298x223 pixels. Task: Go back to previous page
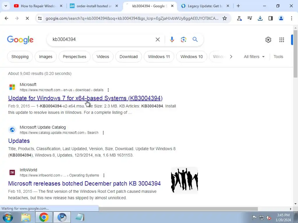coord(6,18)
